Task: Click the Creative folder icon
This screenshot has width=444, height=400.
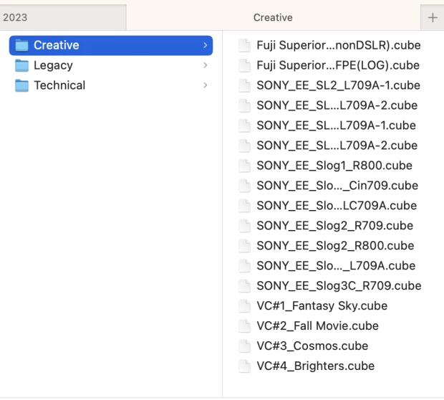Action: pyautogui.click(x=21, y=45)
